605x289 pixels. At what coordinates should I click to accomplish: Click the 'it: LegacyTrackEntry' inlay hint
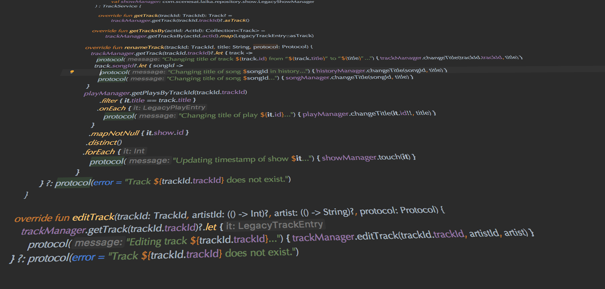pyautogui.click(x=274, y=225)
